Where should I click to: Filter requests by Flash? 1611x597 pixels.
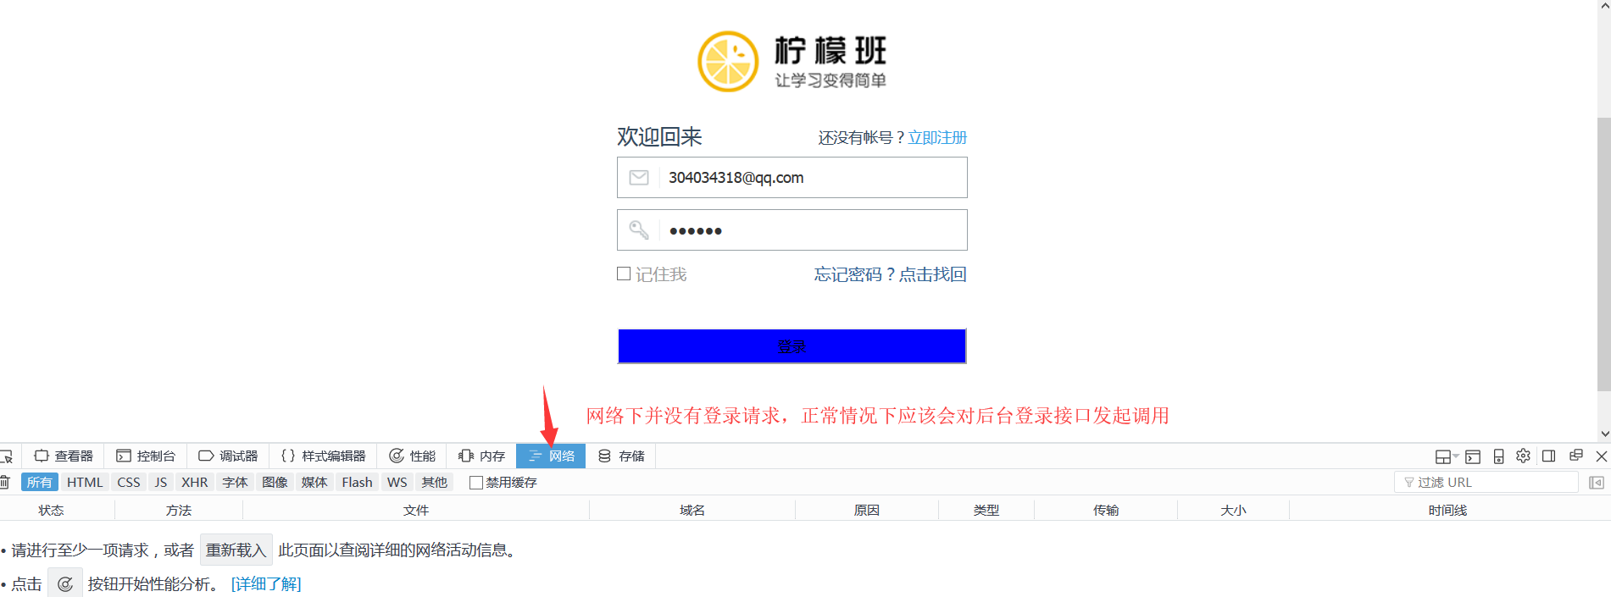point(357,482)
